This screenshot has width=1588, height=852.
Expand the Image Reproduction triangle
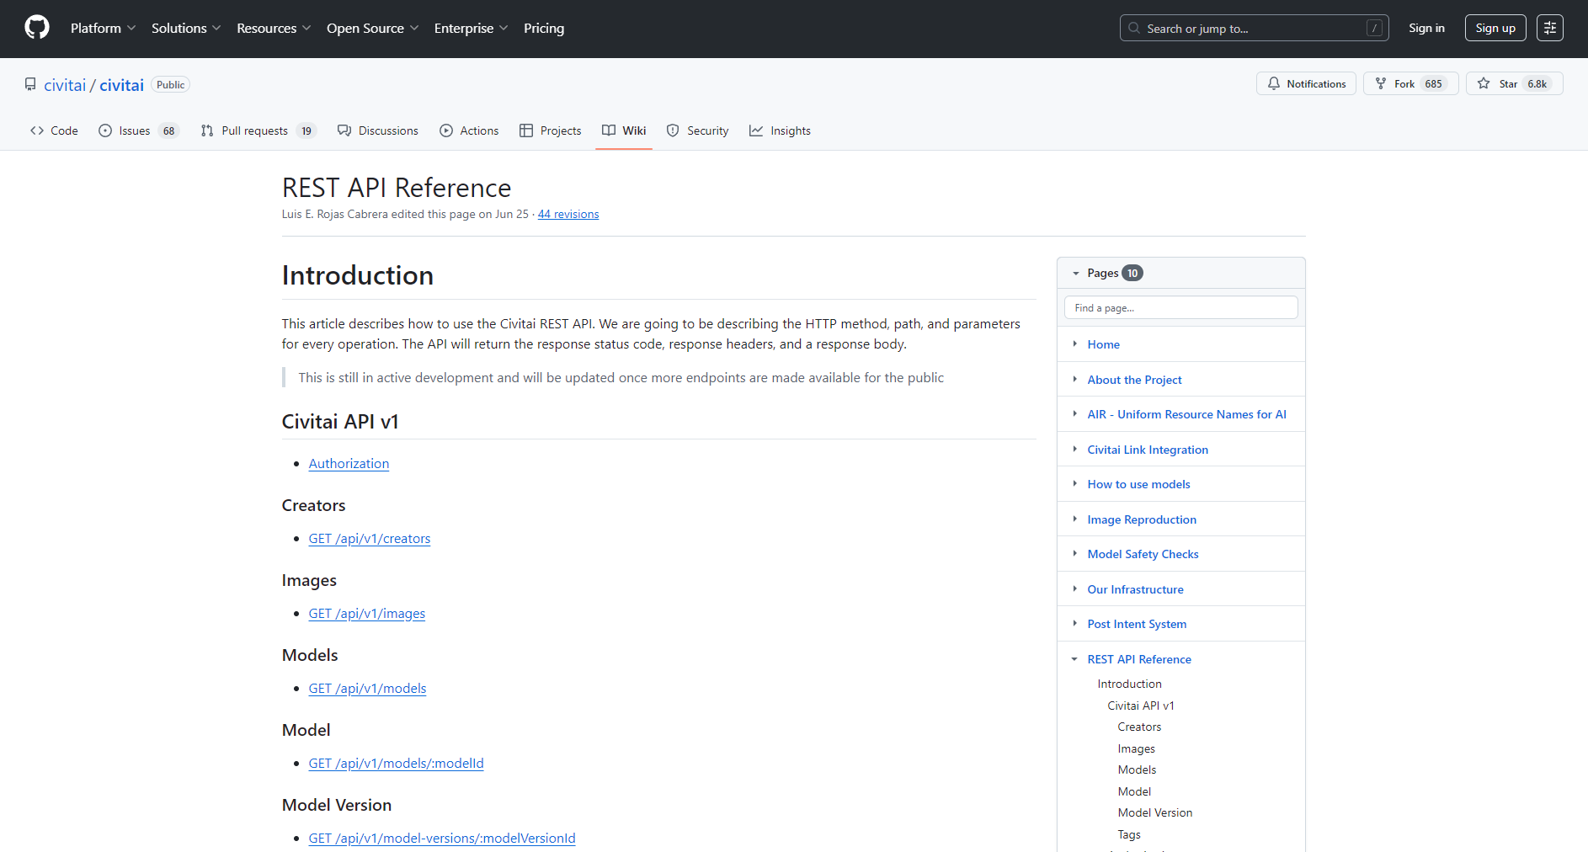(1074, 519)
